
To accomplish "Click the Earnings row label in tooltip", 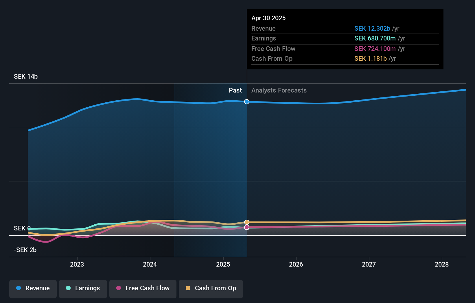I will coord(264,38).
